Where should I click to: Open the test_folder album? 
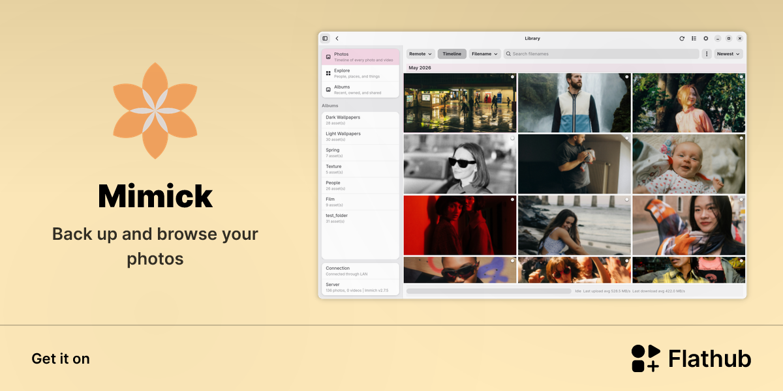tap(360, 218)
